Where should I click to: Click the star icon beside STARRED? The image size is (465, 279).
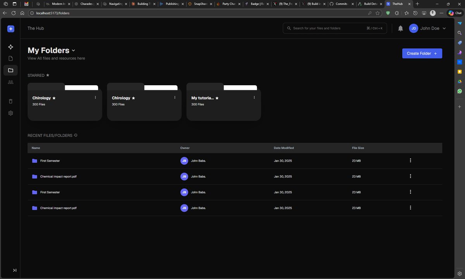point(48,75)
